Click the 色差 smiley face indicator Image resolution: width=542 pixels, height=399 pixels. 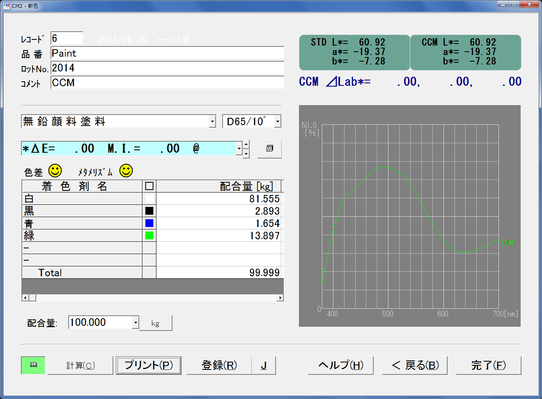[55, 170]
